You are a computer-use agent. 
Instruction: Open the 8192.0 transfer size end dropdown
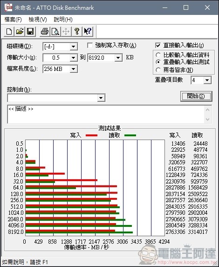coord(118,58)
